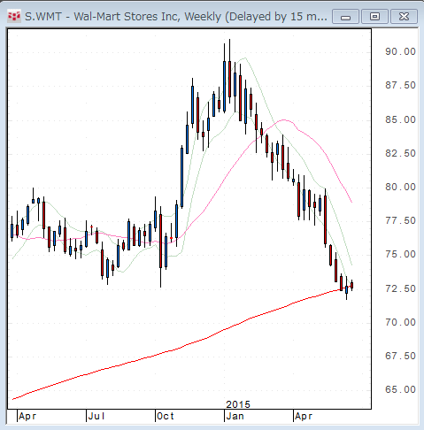This screenshot has height=430, width=424.
Task: Click the end of the pink moving average line
Action: click(x=351, y=202)
